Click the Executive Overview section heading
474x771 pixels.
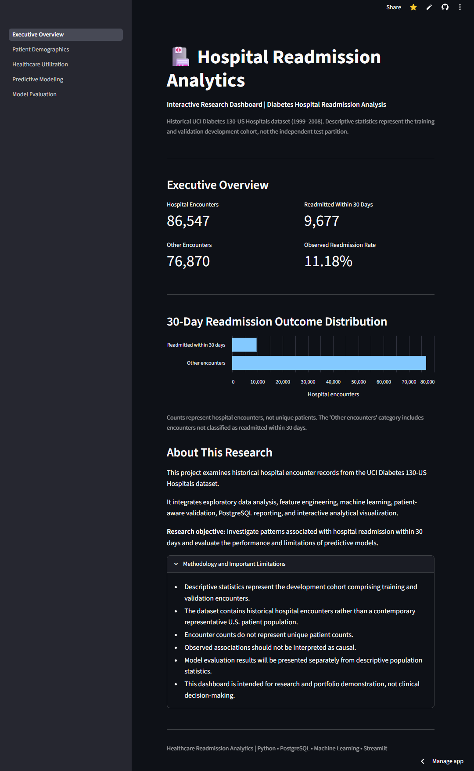coord(218,185)
